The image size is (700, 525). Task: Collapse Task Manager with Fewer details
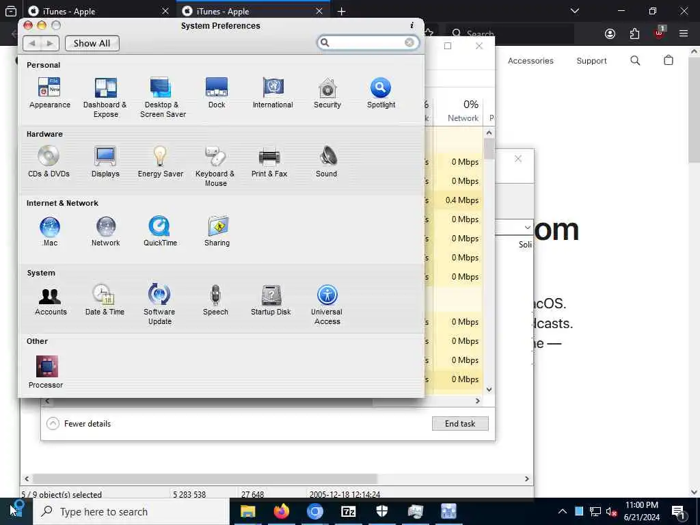[x=79, y=424]
